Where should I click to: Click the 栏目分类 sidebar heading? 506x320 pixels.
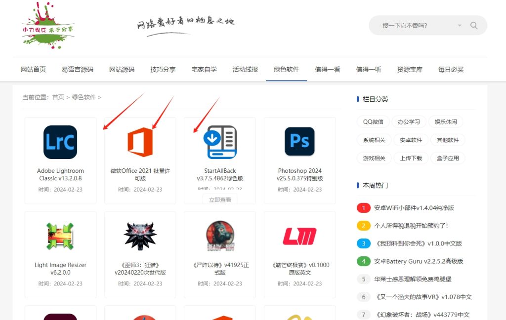pyautogui.click(x=376, y=99)
